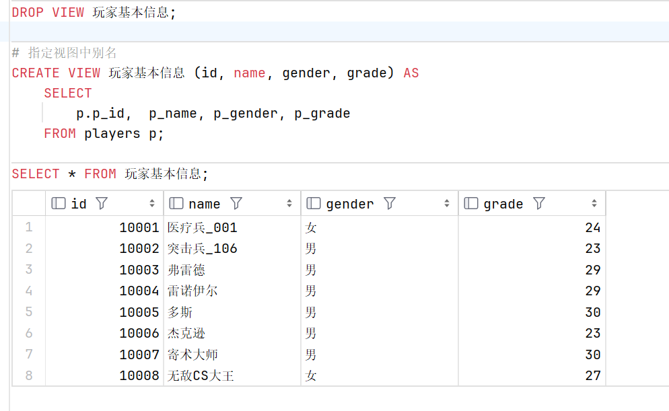The height and width of the screenshot is (411, 669).
Task: Click the CREATE keyword in the editor
Action: pos(36,73)
